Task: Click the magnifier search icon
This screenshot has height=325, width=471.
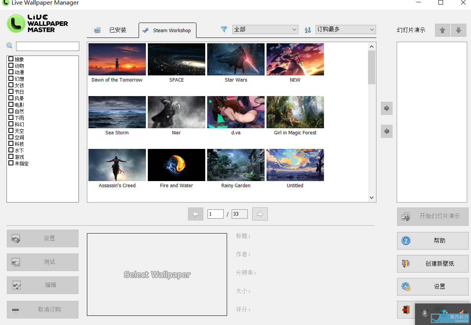Action: pos(10,46)
